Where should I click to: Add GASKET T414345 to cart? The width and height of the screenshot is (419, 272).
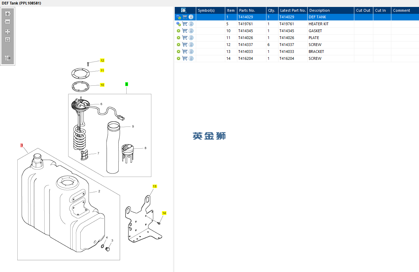click(x=185, y=31)
